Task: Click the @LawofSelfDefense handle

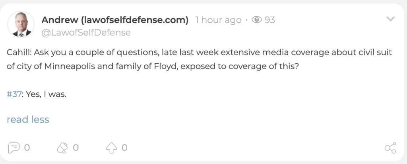Action: tap(86, 33)
